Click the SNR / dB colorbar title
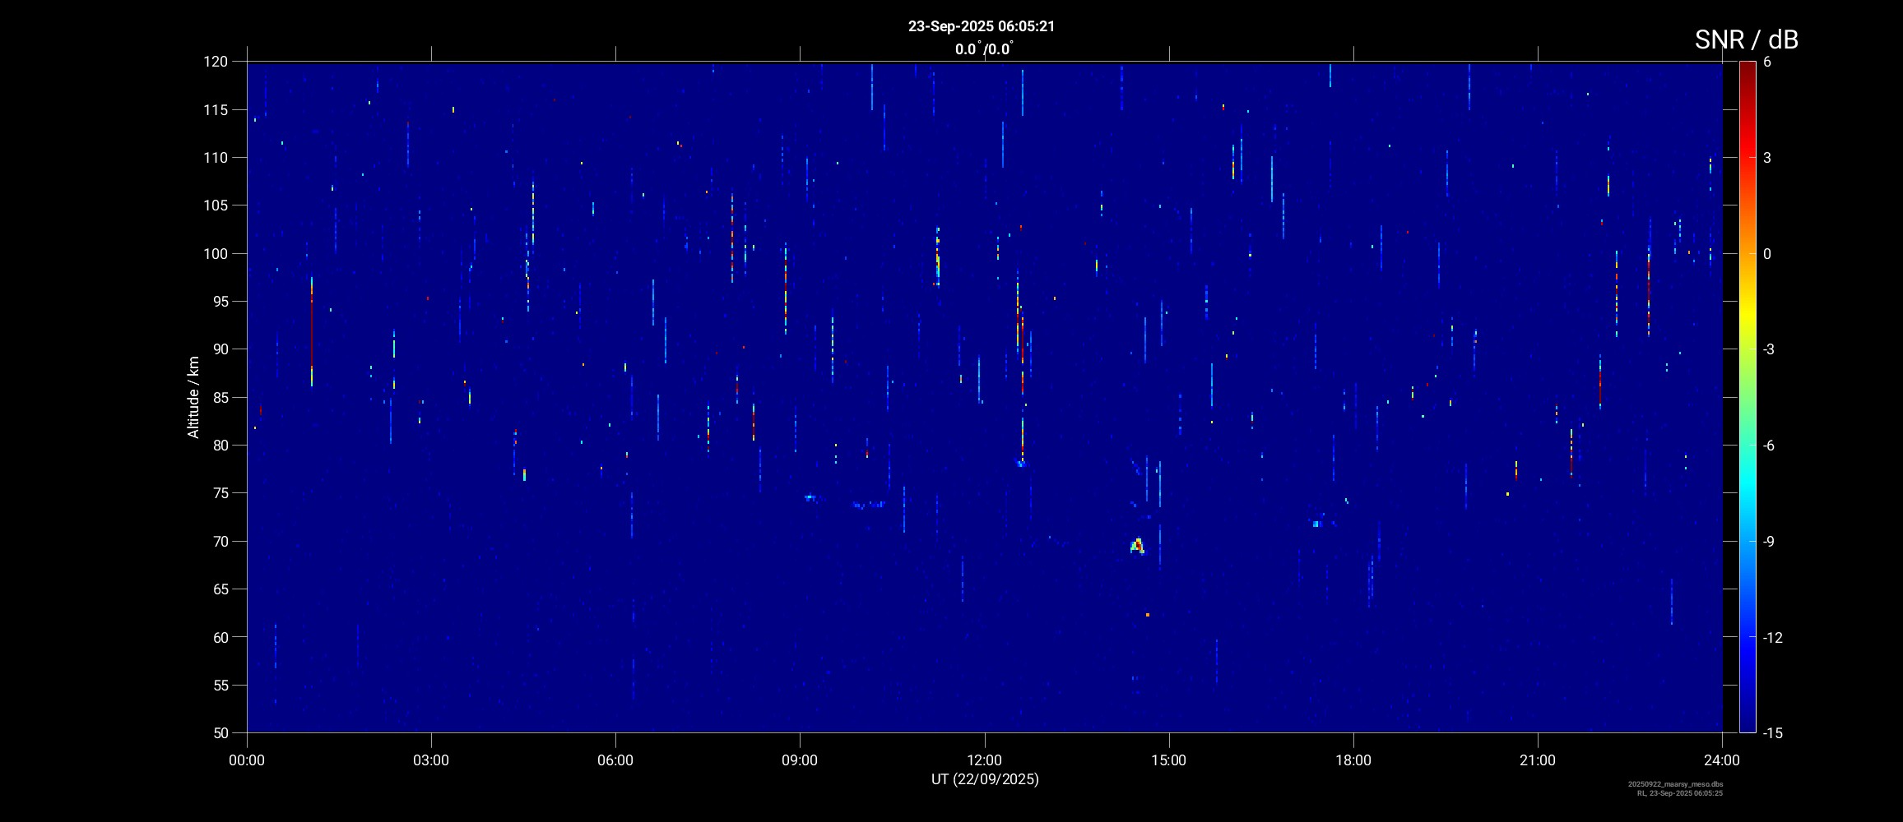Viewport: 1903px width, 822px height. pyautogui.click(x=1746, y=39)
